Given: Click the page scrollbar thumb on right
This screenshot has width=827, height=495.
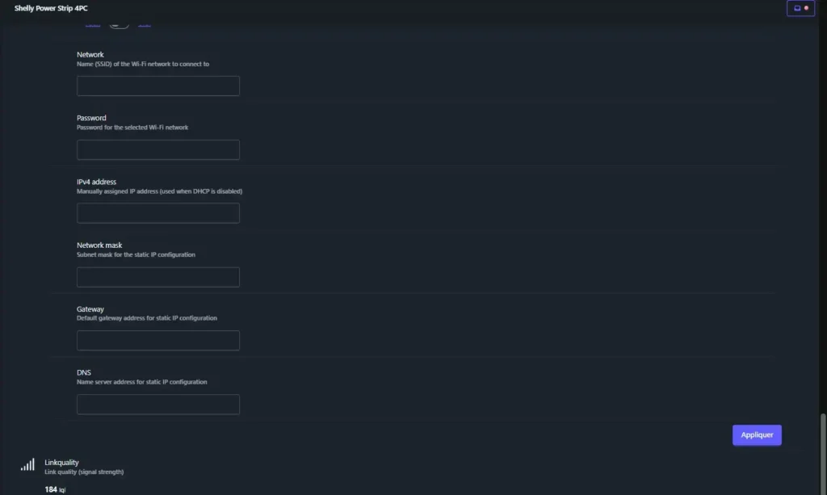Looking at the screenshot, I should [x=823, y=452].
